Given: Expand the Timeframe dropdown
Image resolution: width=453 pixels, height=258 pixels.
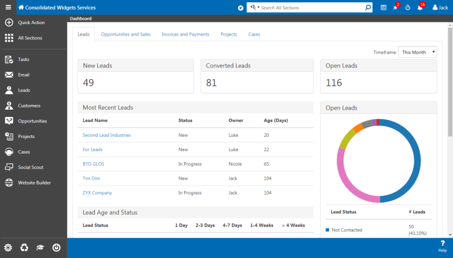Looking at the screenshot, I should coord(417,52).
